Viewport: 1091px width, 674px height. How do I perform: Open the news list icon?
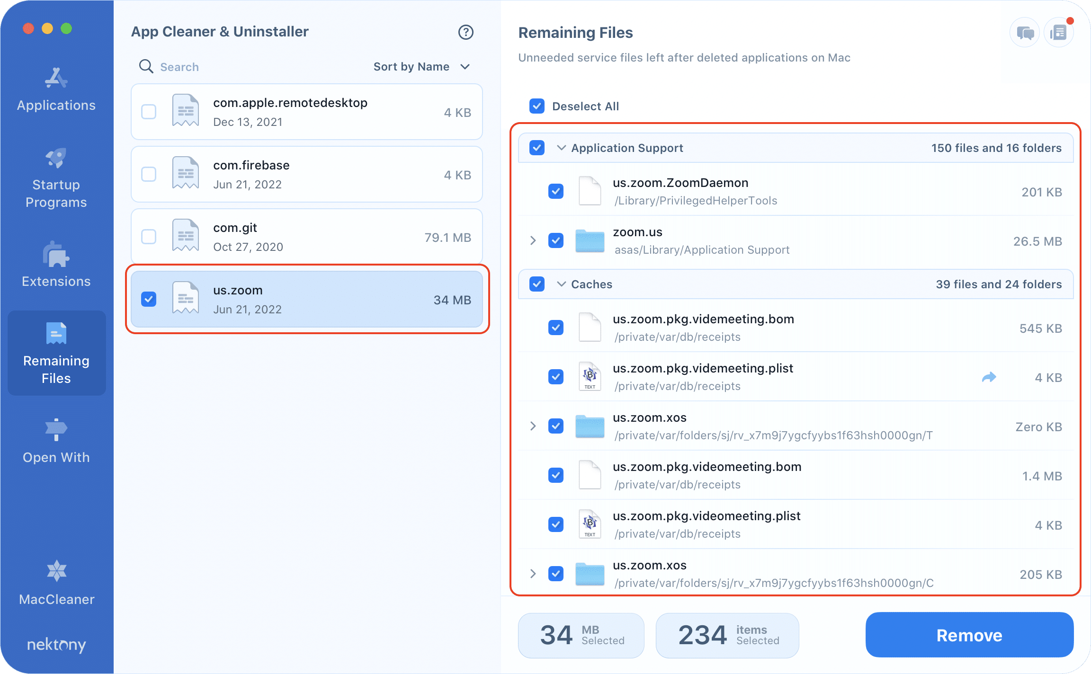pos(1058,33)
